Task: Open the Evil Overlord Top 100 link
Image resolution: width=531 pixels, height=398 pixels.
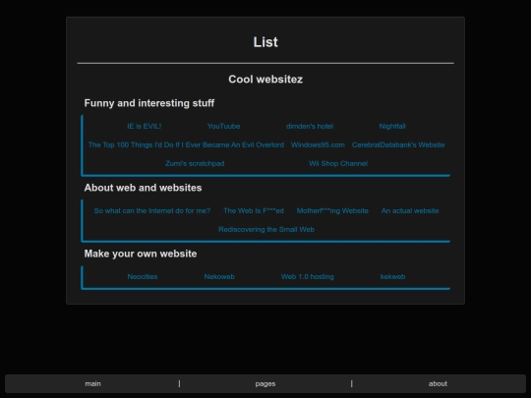Action: coord(186,144)
